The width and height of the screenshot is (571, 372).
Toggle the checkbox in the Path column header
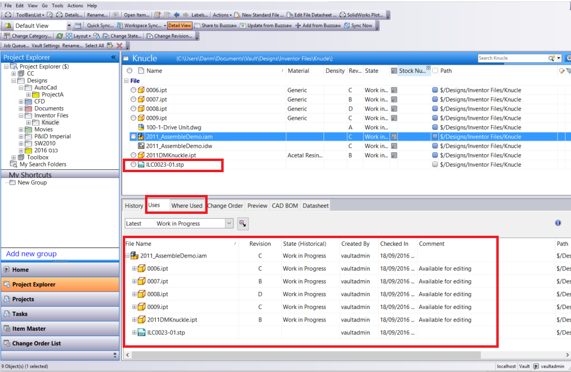tap(435, 71)
